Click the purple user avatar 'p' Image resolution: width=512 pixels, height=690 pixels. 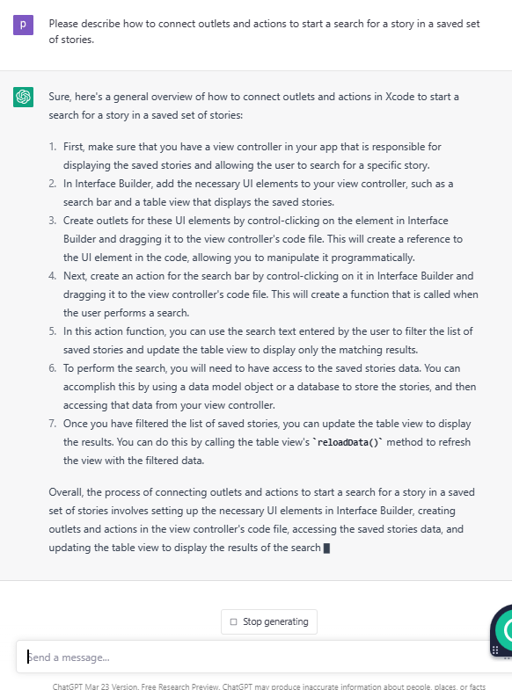click(x=24, y=25)
